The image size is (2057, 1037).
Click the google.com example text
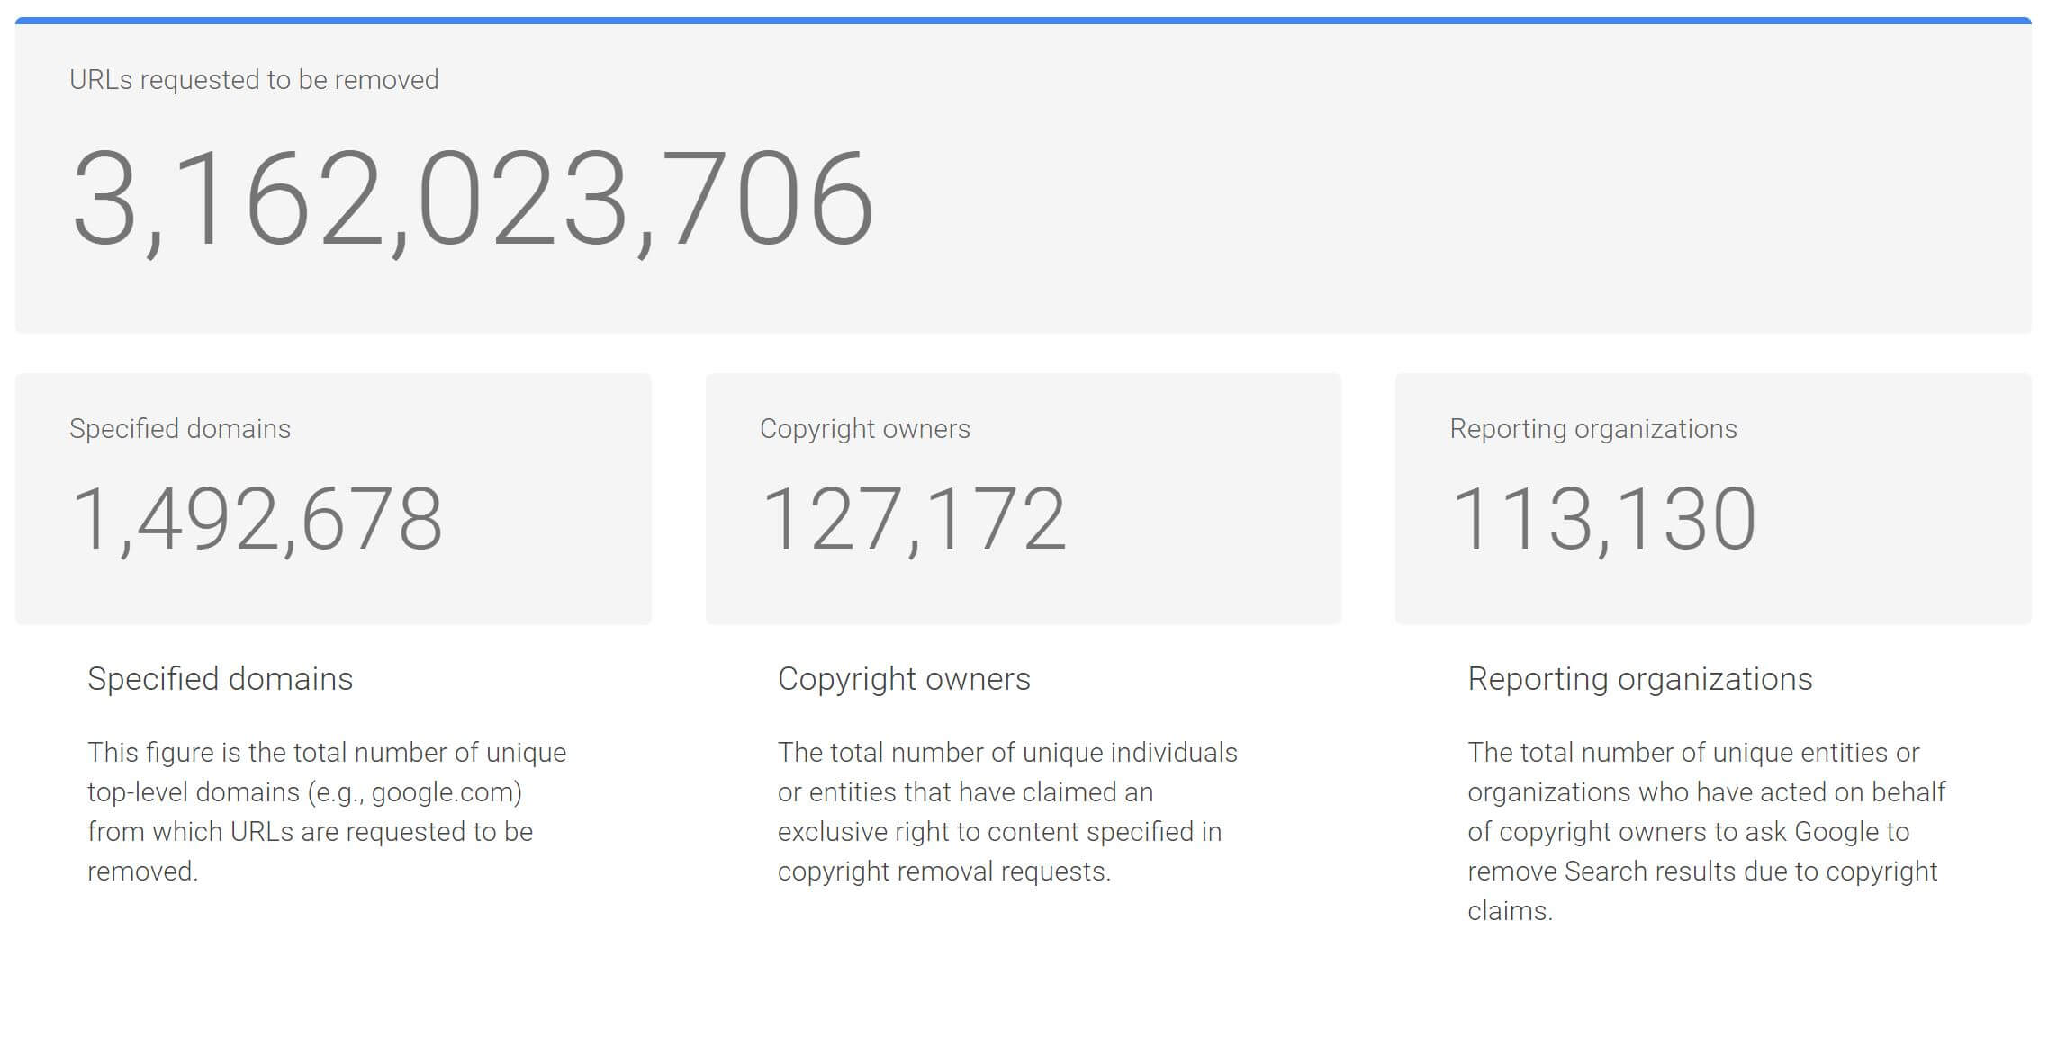pyautogui.click(x=441, y=791)
